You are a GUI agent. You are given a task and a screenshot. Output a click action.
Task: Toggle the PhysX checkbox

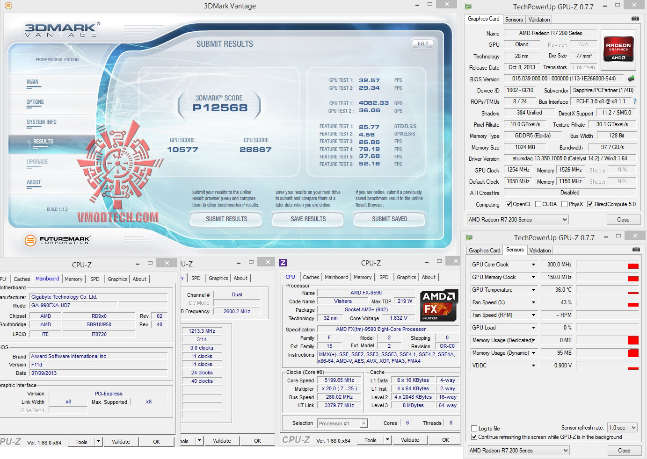[x=564, y=204]
